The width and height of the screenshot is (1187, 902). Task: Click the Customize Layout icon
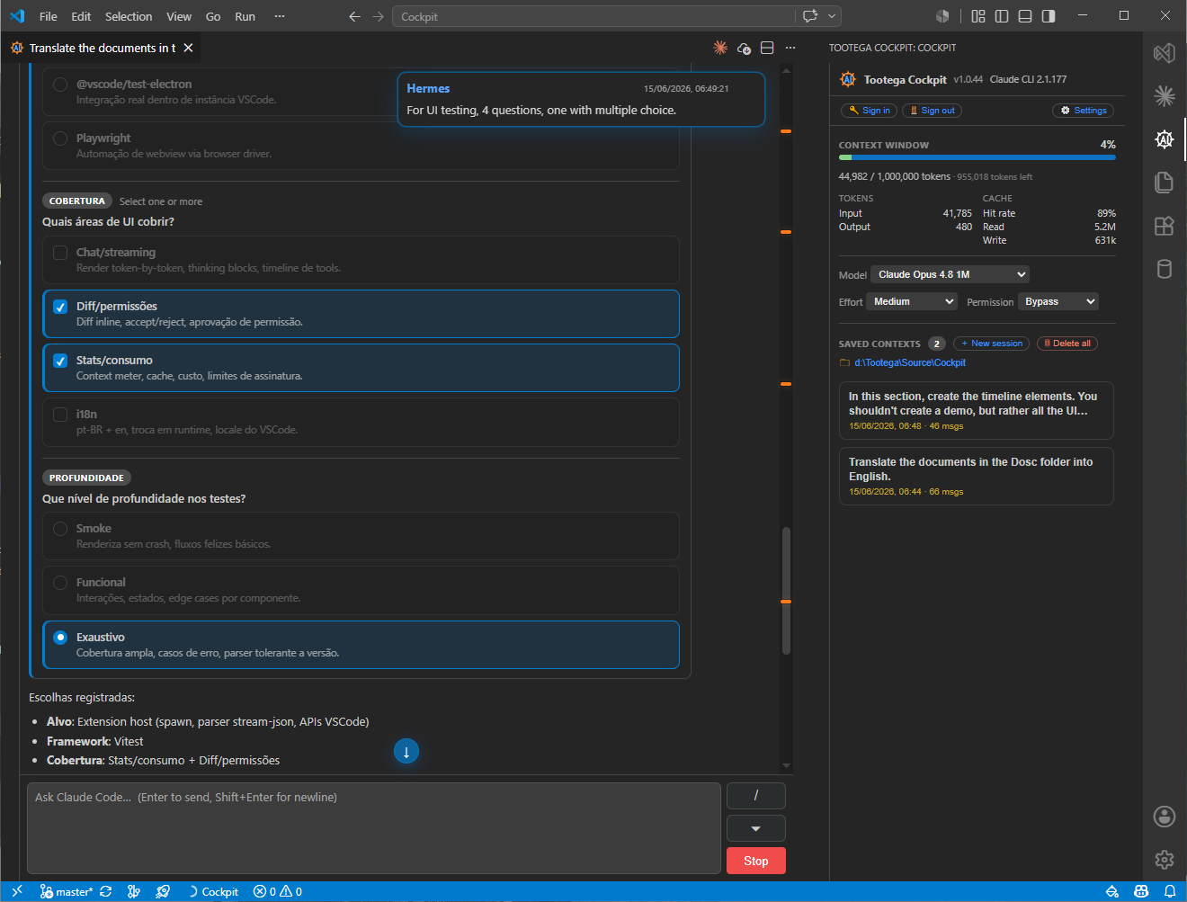pos(978,16)
